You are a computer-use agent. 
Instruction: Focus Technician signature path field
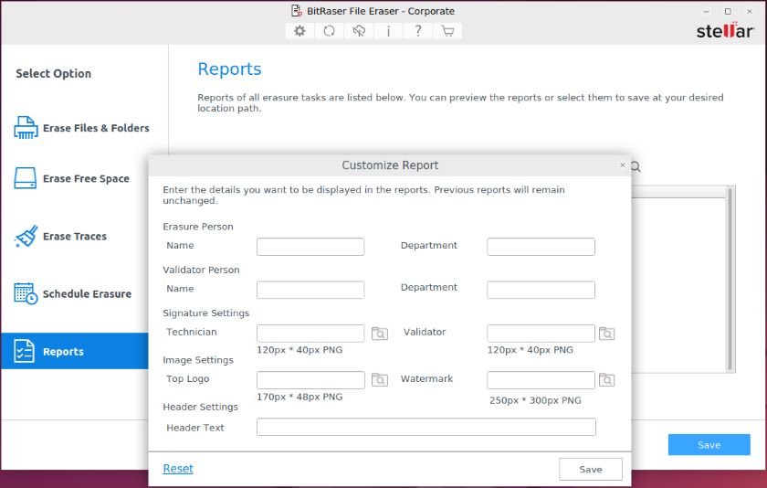[310, 334]
